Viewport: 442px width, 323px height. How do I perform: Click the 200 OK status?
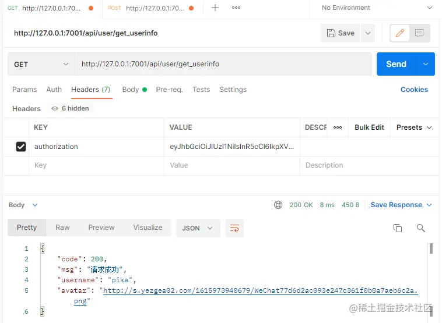pos(301,205)
